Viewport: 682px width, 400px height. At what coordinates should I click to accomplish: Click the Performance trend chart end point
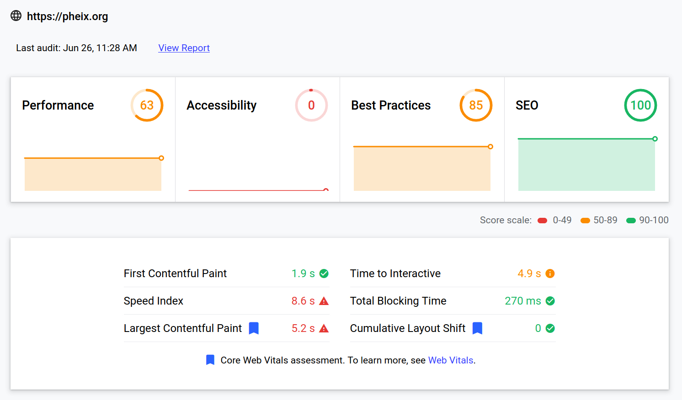point(161,158)
